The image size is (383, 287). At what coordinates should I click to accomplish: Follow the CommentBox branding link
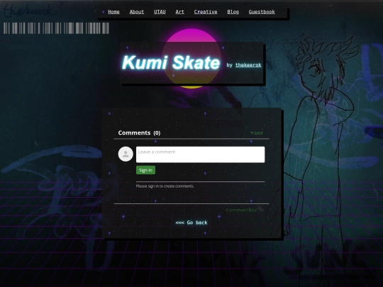(245, 210)
